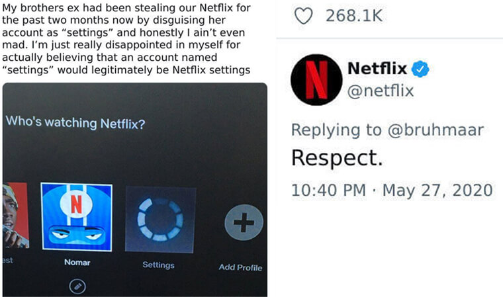Select the Nomar profile avatar

77,217
